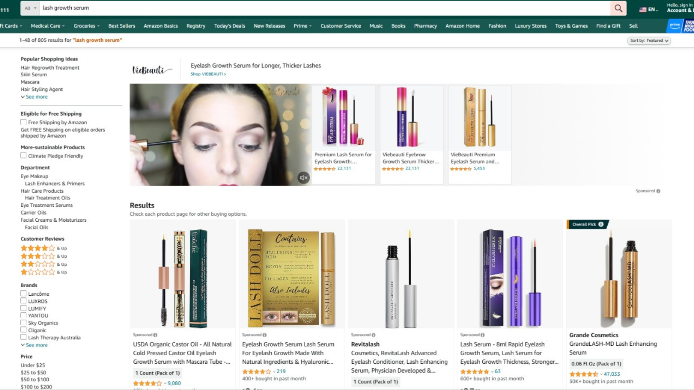Click the magnifying glass search button

(618, 8)
